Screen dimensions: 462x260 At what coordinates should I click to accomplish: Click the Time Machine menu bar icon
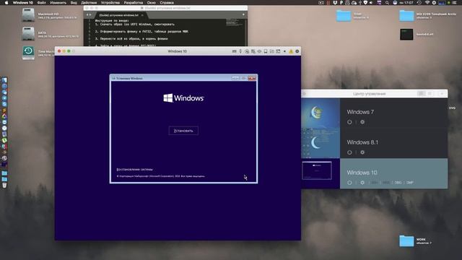pyautogui.click(x=419, y=3)
